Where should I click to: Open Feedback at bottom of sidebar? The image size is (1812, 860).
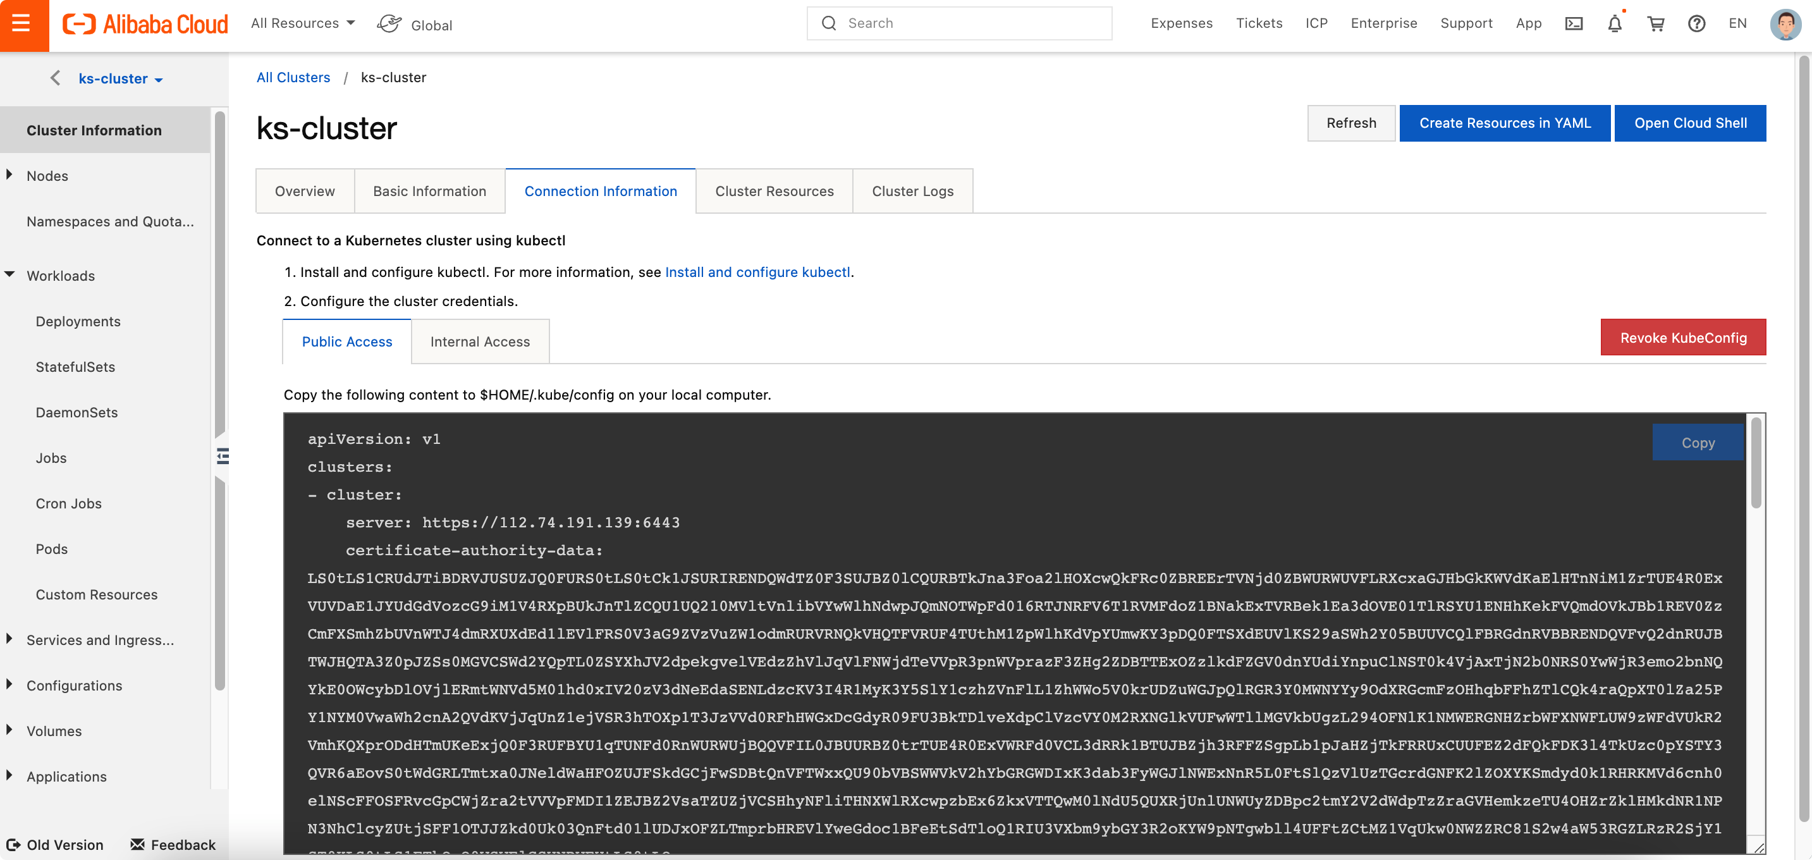173,845
